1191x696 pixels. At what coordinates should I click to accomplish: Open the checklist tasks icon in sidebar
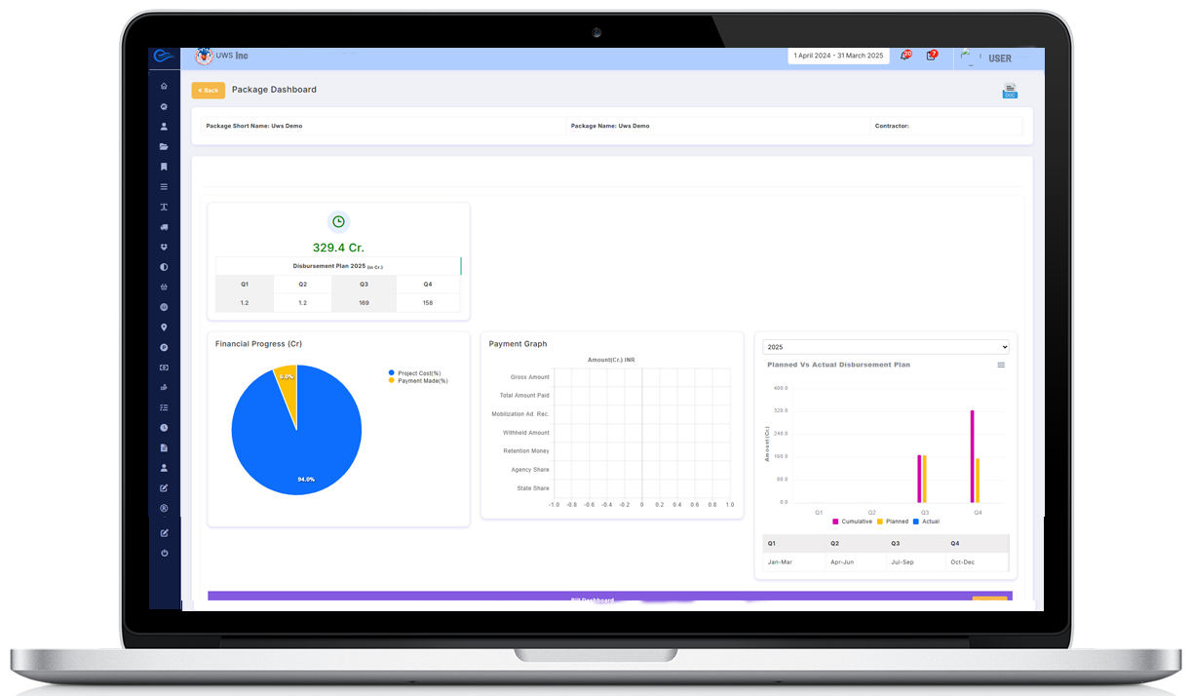click(x=164, y=407)
